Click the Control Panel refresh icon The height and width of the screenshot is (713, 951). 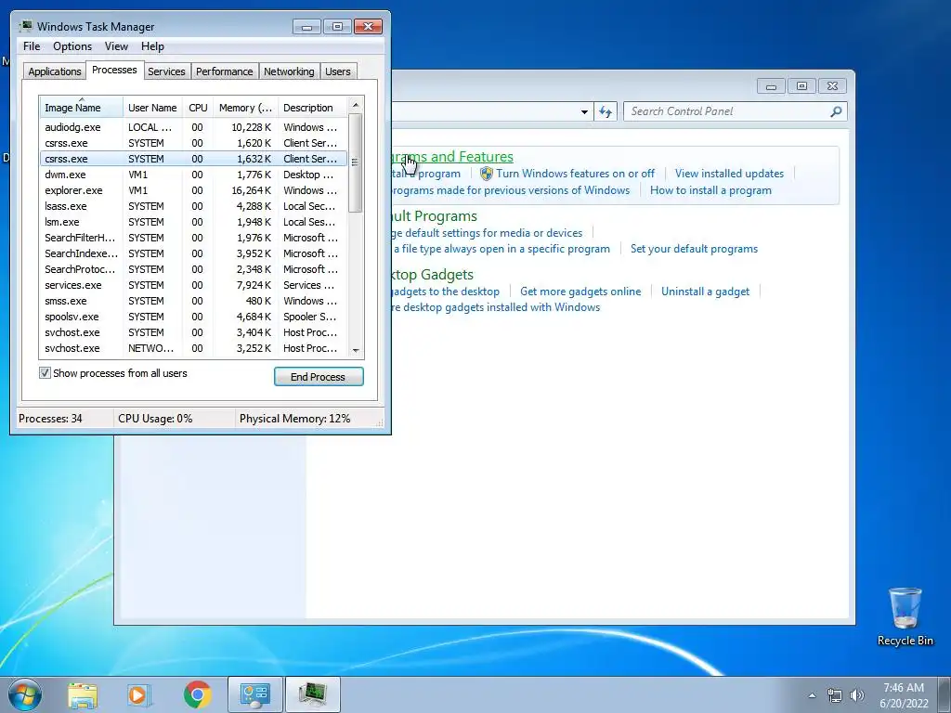coord(606,111)
